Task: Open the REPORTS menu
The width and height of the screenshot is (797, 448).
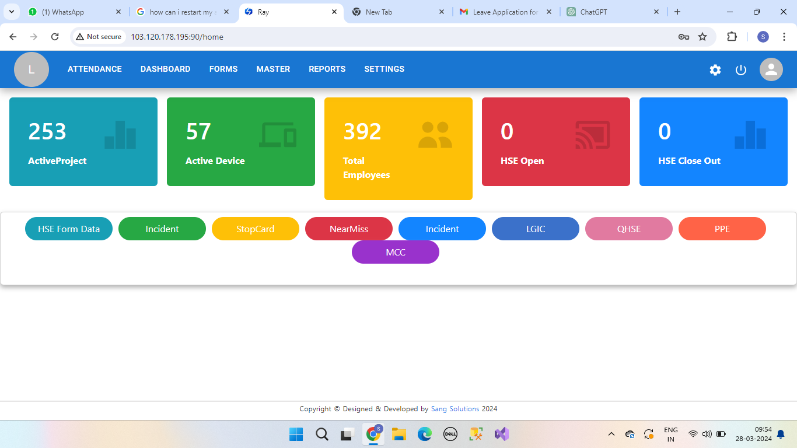Action: click(x=327, y=69)
